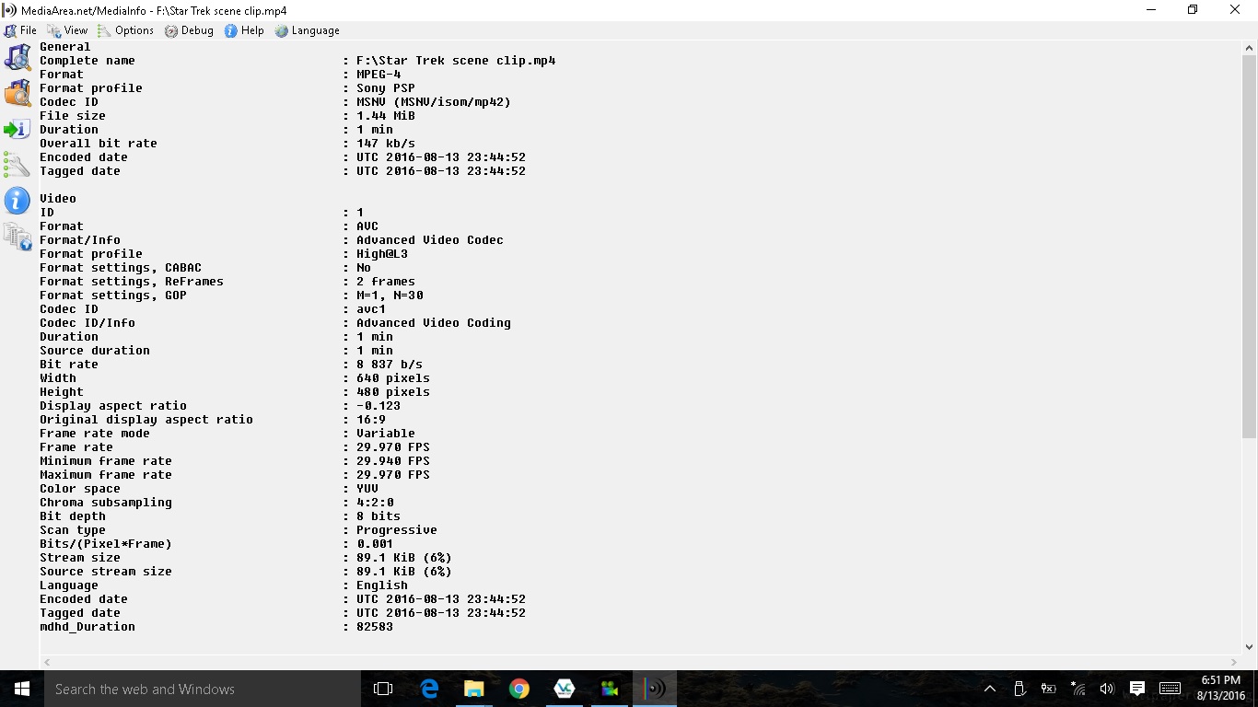The height and width of the screenshot is (707, 1258).
Task: Click the battery status tray icon
Action: click(x=1048, y=689)
